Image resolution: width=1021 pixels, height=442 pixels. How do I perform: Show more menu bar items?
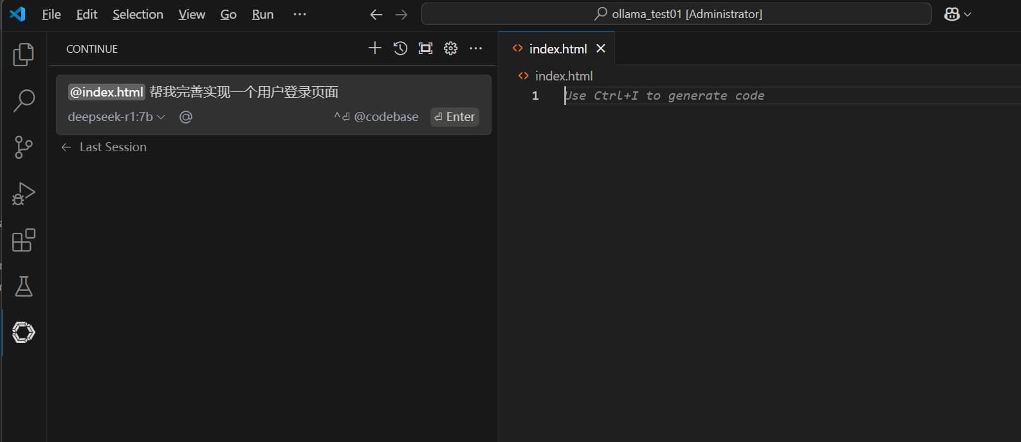300,14
